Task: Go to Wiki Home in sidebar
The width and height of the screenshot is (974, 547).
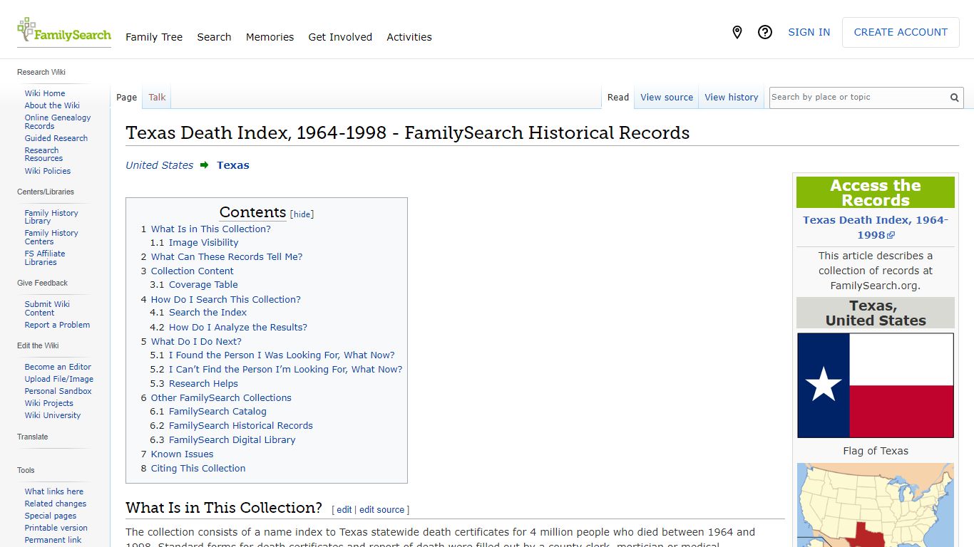Action: tap(45, 93)
